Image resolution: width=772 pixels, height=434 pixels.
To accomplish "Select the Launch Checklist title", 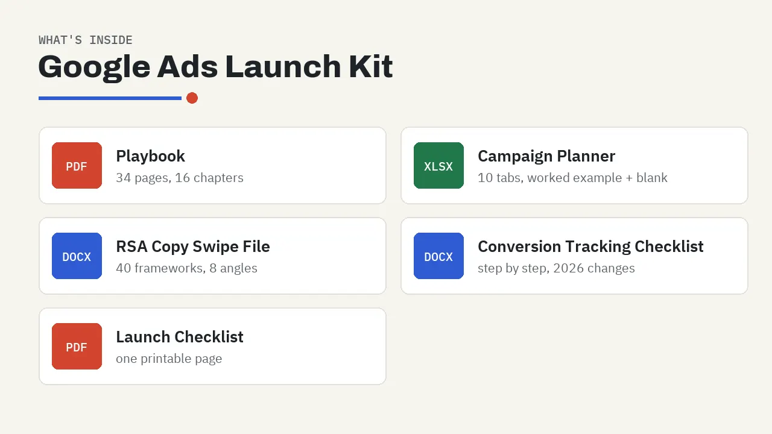I will click(180, 337).
